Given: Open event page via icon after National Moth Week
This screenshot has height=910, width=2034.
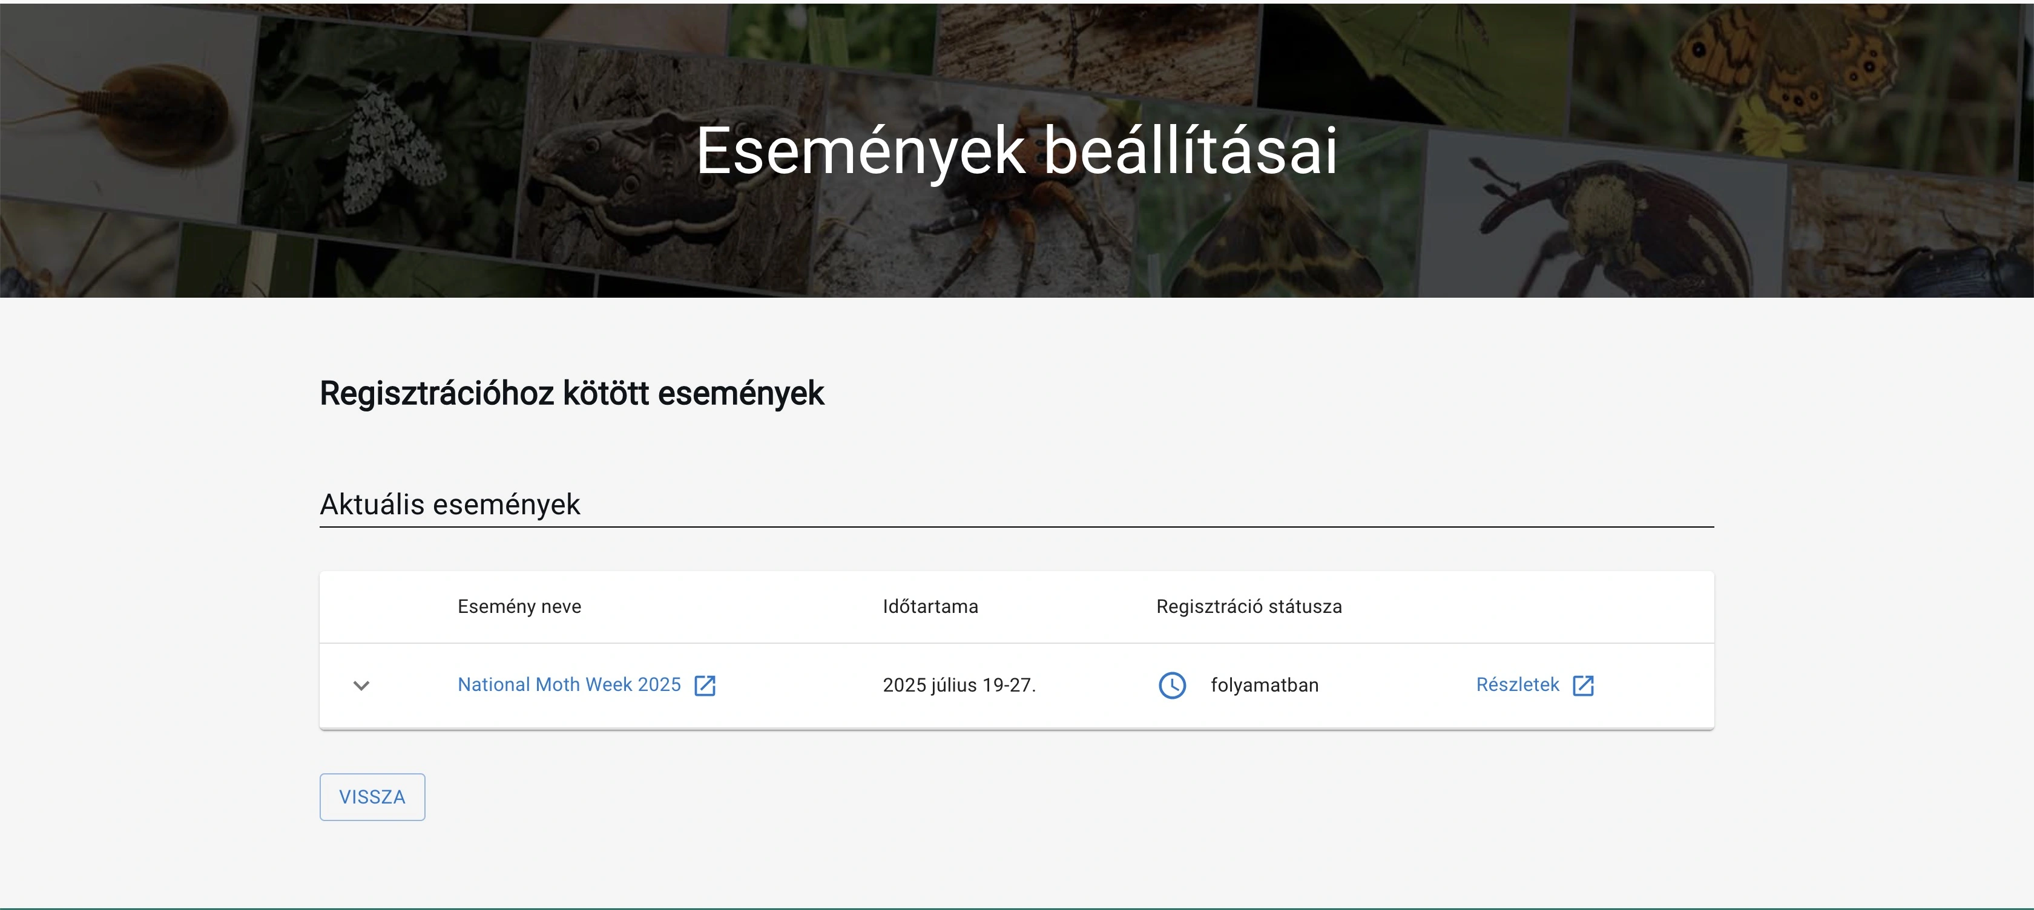Looking at the screenshot, I should tap(705, 685).
